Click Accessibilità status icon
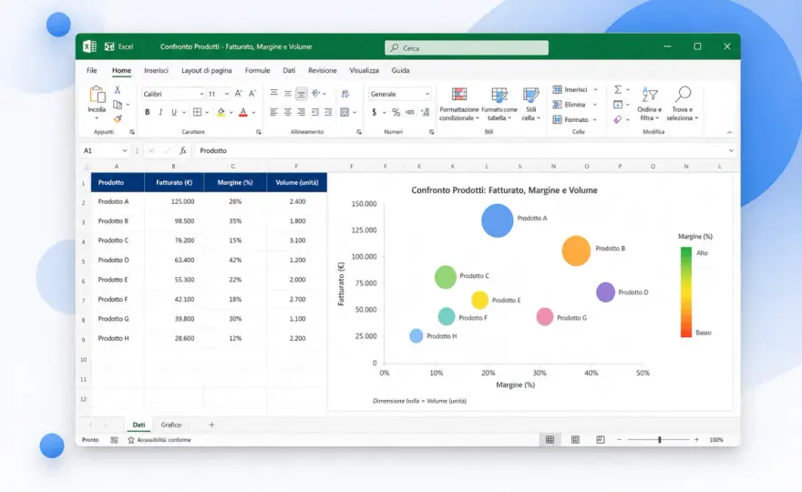The width and height of the screenshot is (802, 492). tap(131, 440)
